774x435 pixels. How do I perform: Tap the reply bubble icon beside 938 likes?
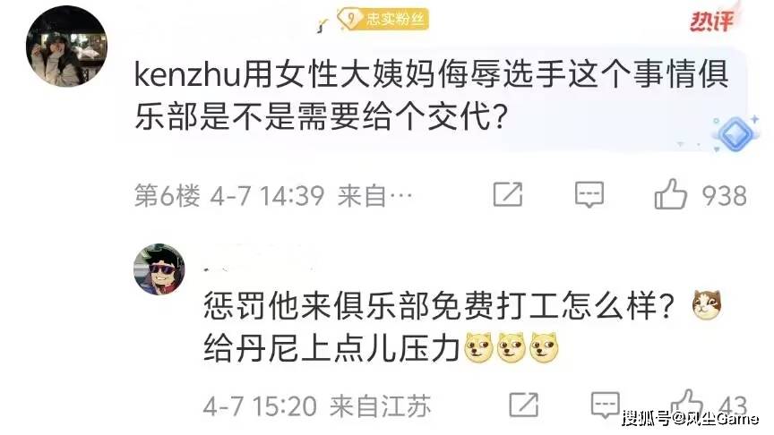589,194
